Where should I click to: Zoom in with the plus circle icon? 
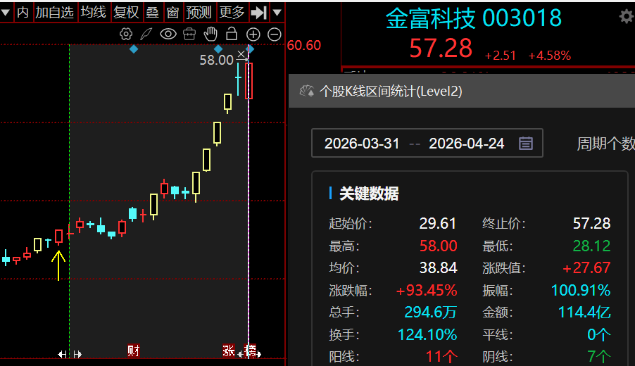click(253, 34)
